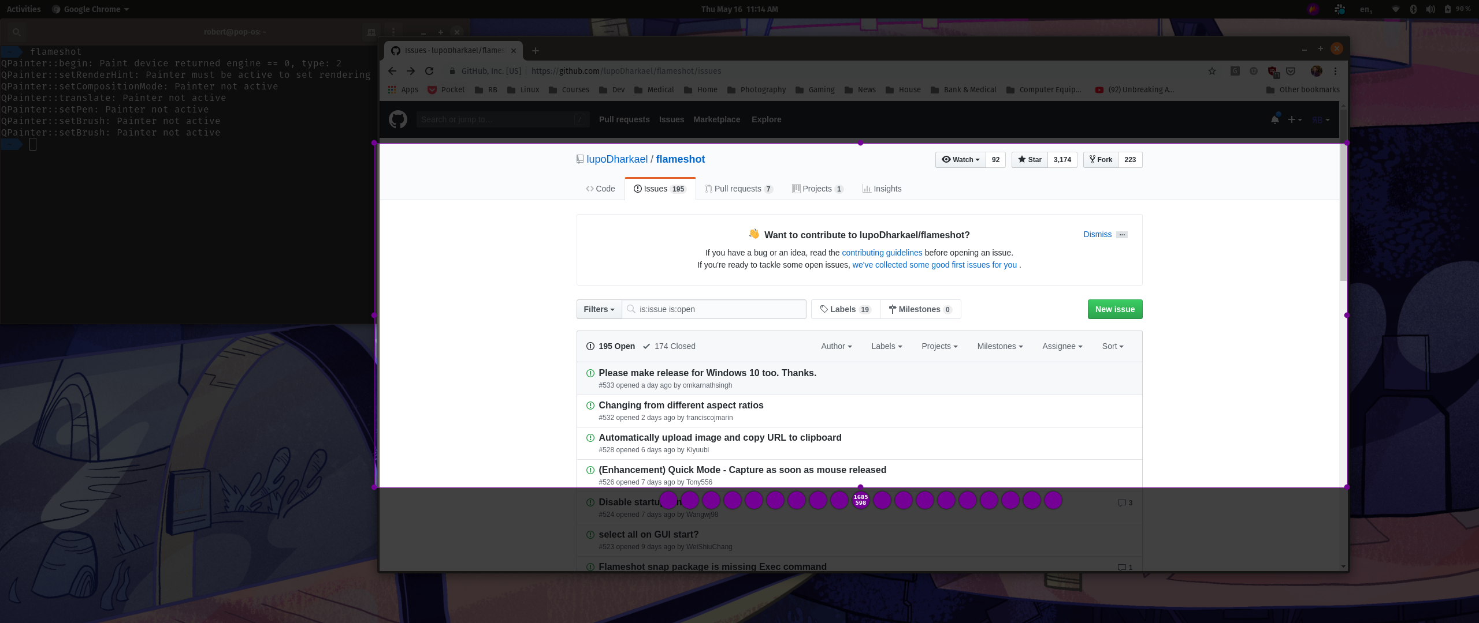The height and width of the screenshot is (623, 1479).
Task: Open the Projects 1 tab
Action: point(817,189)
